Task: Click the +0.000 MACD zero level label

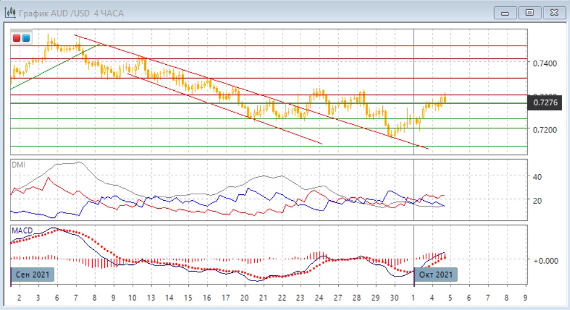Action: tap(545, 260)
